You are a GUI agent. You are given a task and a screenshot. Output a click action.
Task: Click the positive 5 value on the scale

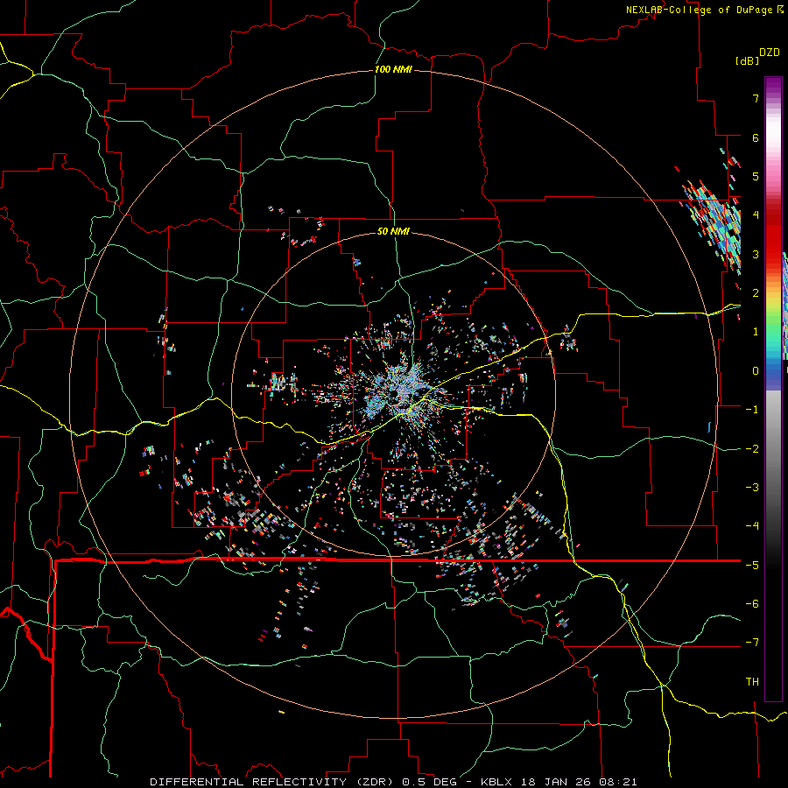point(756,176)
